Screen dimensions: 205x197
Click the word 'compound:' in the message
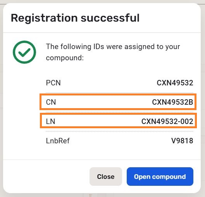click(65, 58)
